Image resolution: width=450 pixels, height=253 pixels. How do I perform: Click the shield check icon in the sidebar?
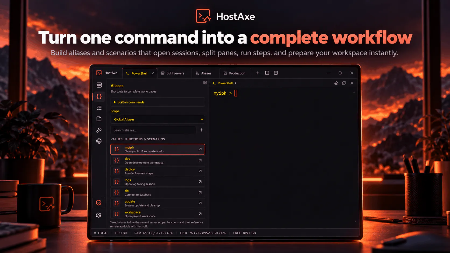[x=99, y=203]
